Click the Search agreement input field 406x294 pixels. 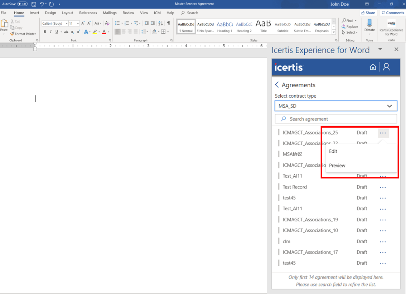coord(336,119)
